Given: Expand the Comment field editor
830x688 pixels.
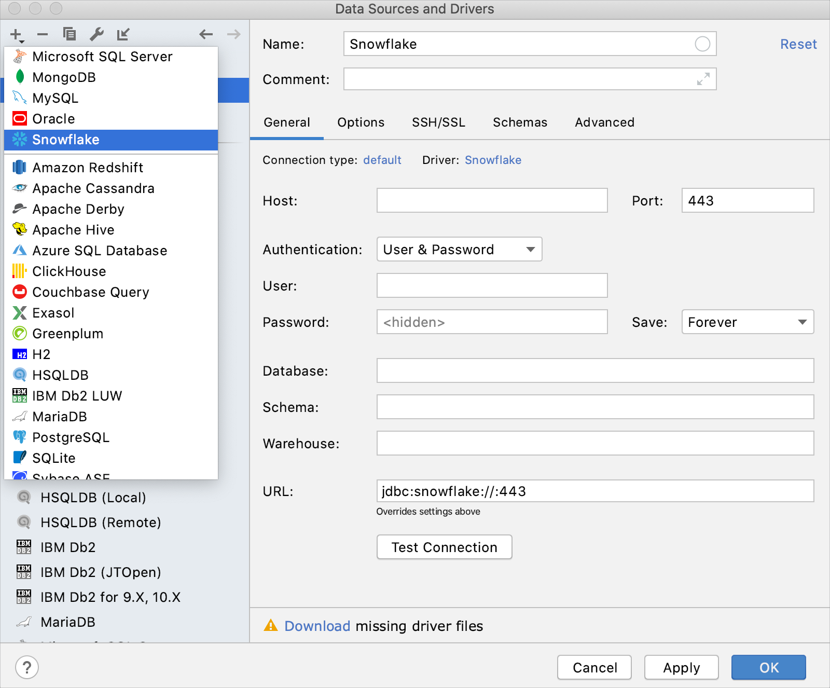Looking at the screenshot, I should pos(703,79).
